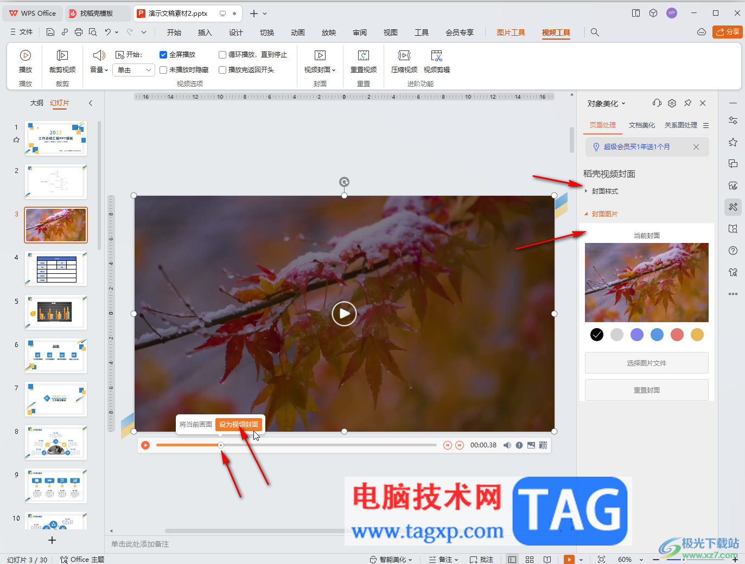
Task: Open the Start mode dropdown showing 单击
Action: pyautogui.click(x=134, y=70)
